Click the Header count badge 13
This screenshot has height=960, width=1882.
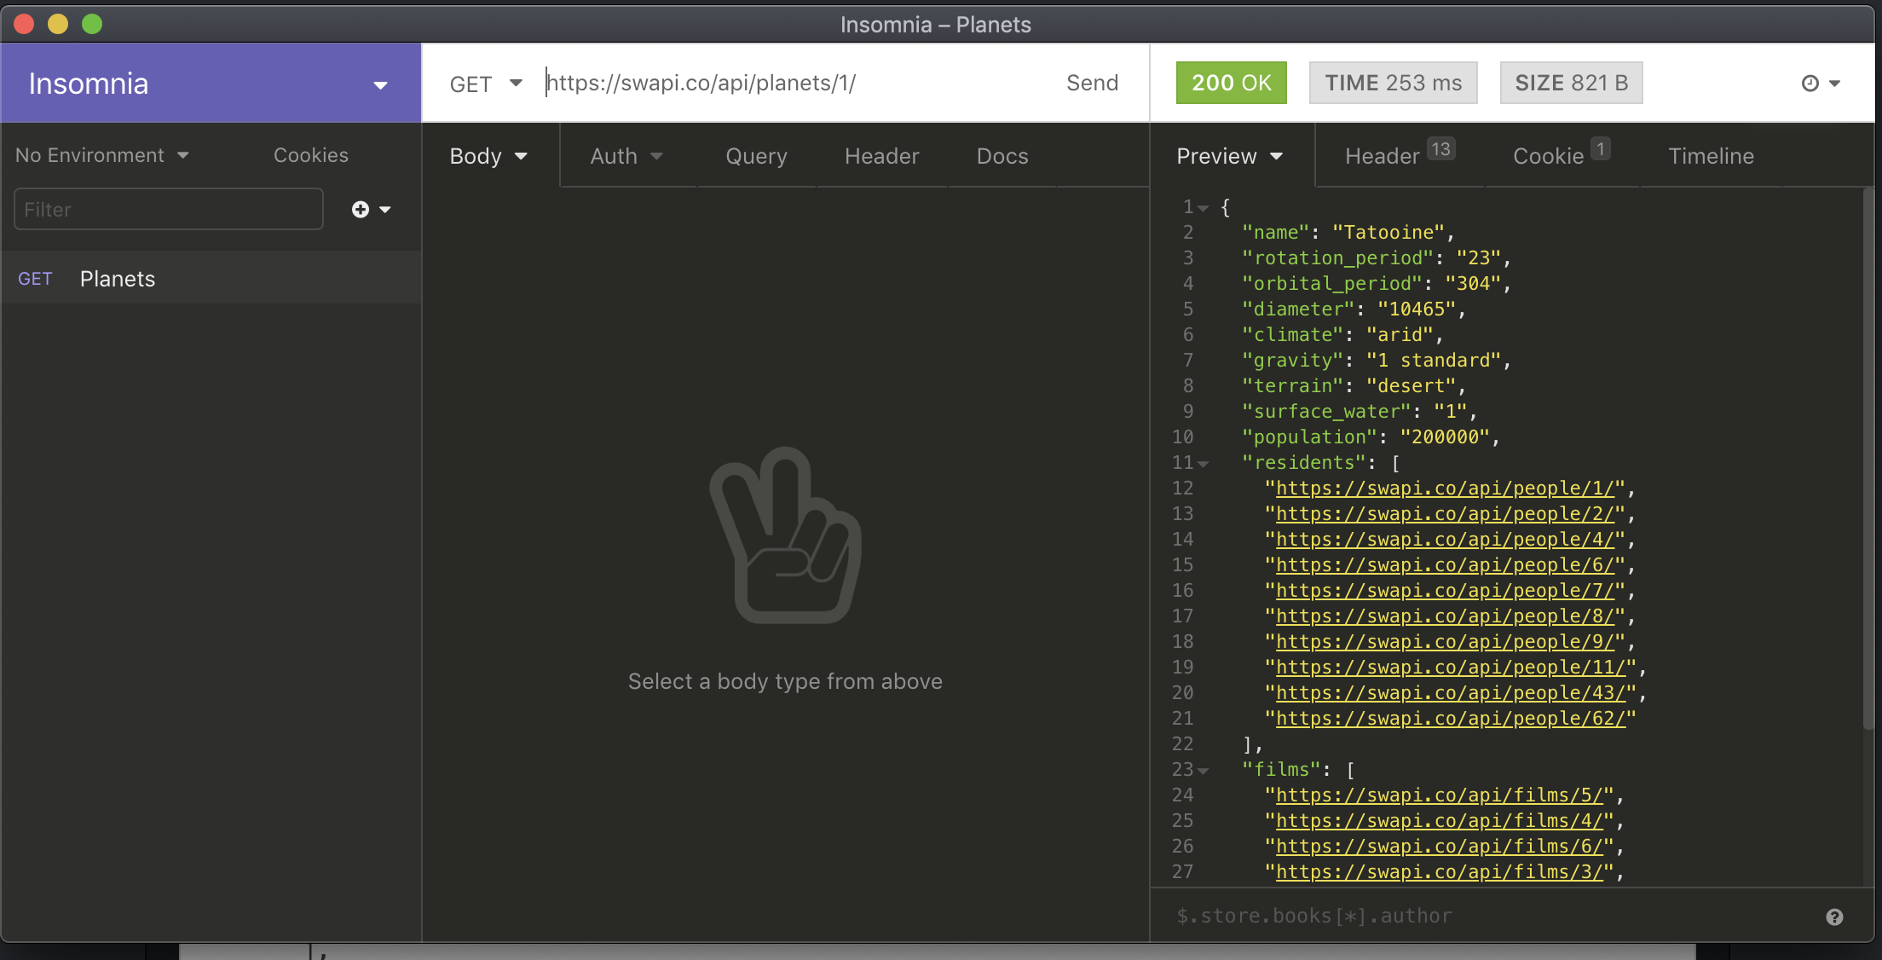[1440, 150]
